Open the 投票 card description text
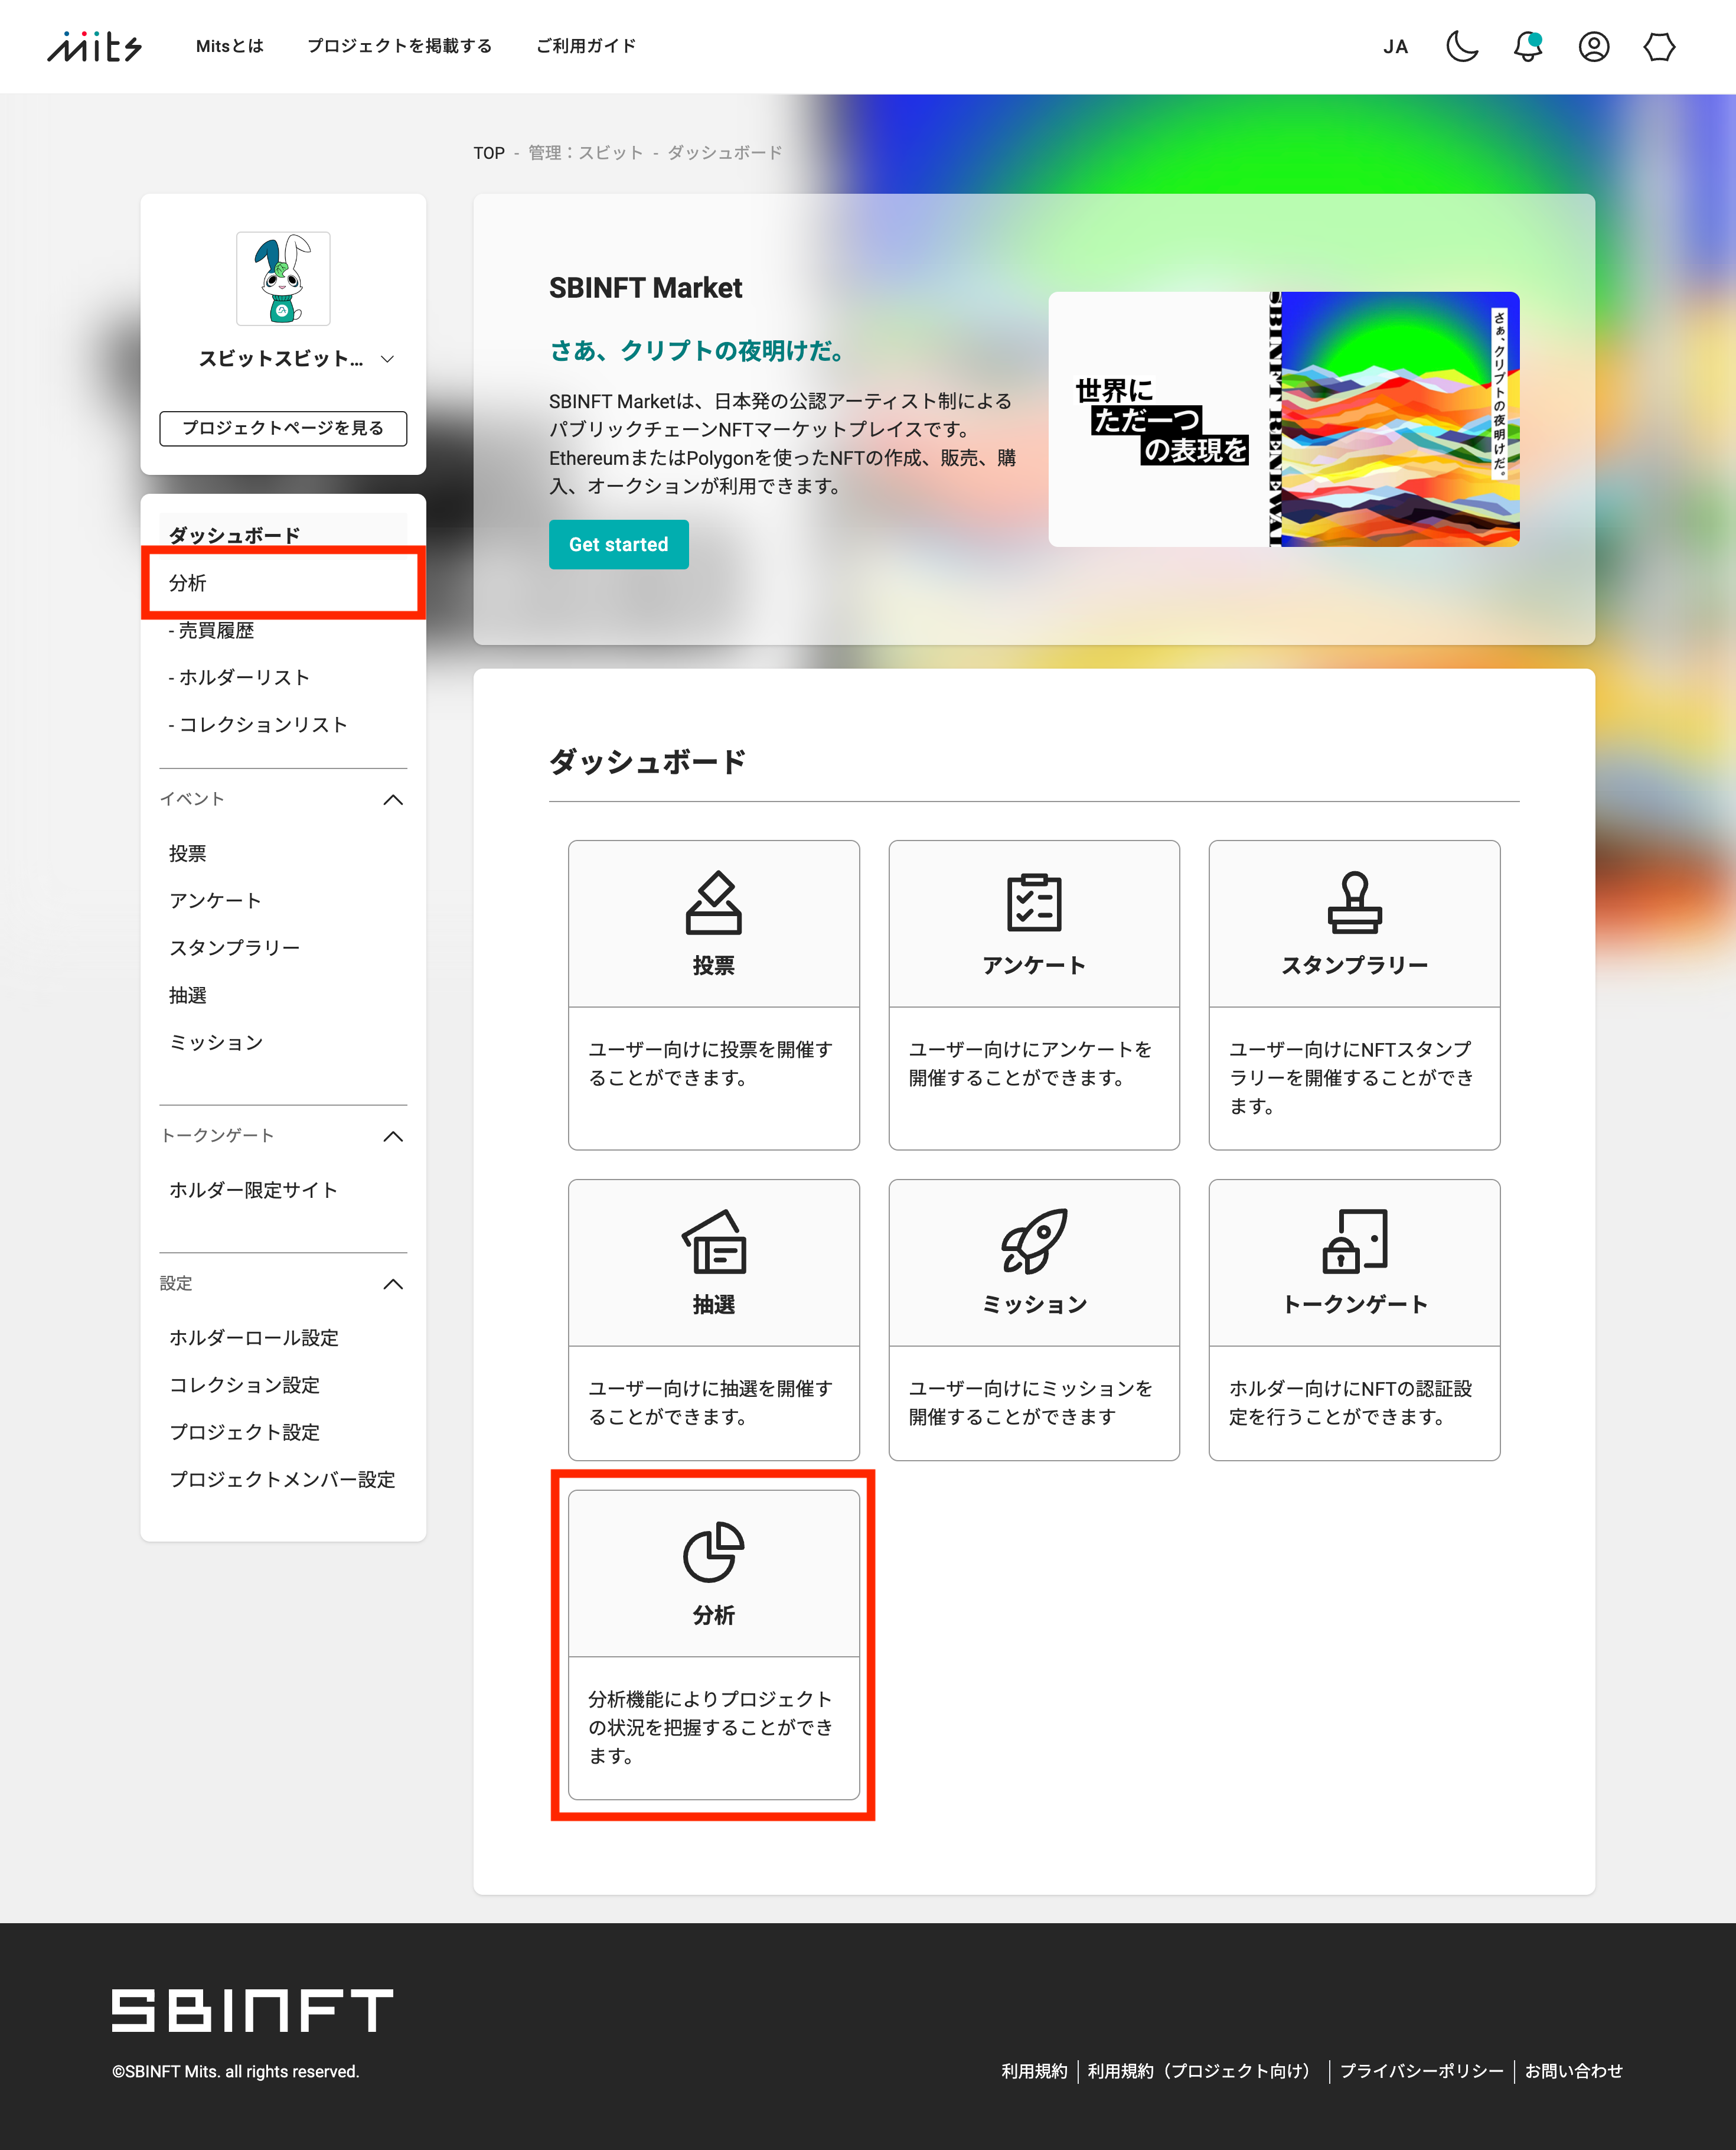The width and height of the screenshot is (1736, 2150). pos(711,1064)
